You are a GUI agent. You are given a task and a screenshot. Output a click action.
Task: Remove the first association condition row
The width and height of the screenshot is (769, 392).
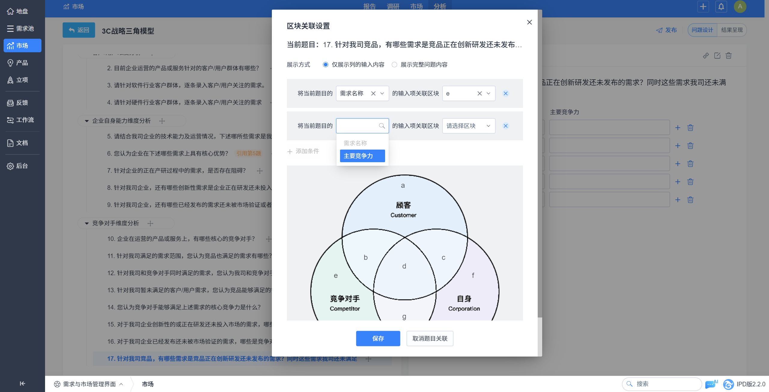pyautogui.click(x=506, y=93)
